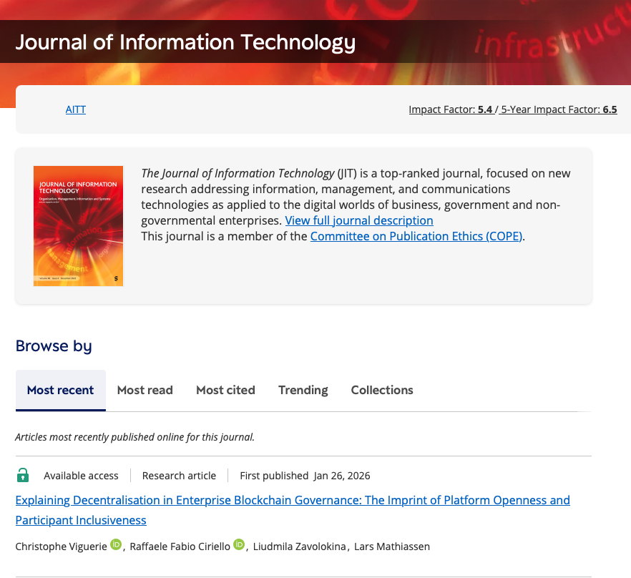Open the Most cited tab
This screenshot has width=631, height=578.
pyautogui.click(x=225, y=391)
